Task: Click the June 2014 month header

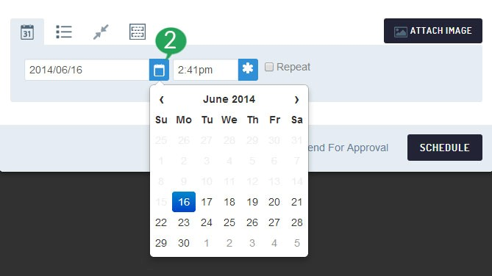Action: point(229,99)
